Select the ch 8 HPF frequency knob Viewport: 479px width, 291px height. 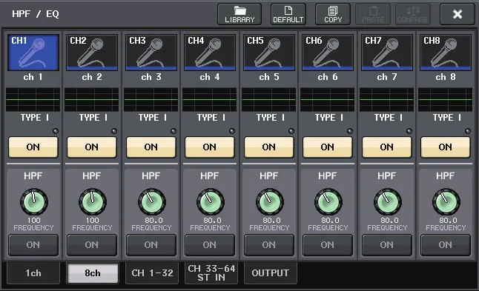pos(446,202)
